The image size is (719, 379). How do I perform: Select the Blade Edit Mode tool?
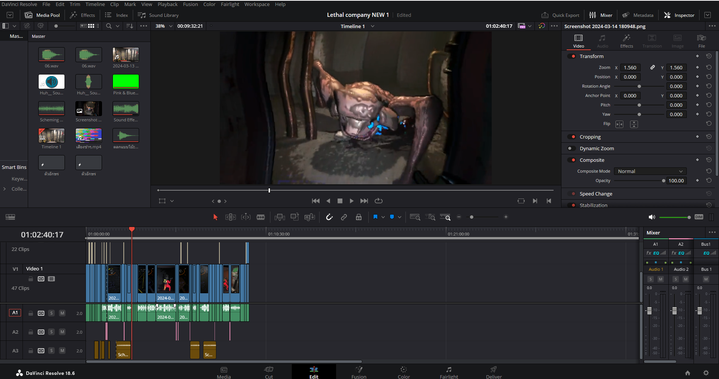pos(261,217)
